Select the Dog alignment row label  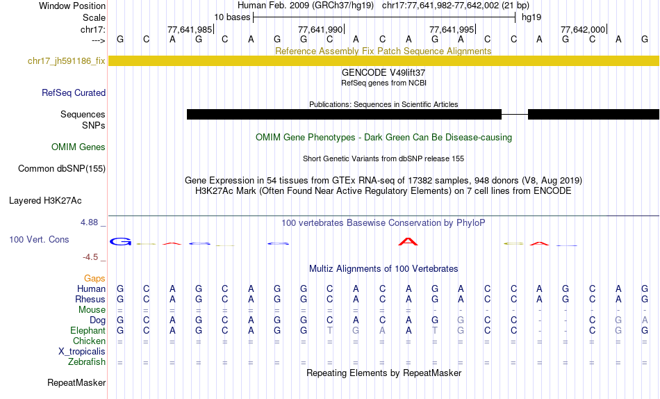97,320
